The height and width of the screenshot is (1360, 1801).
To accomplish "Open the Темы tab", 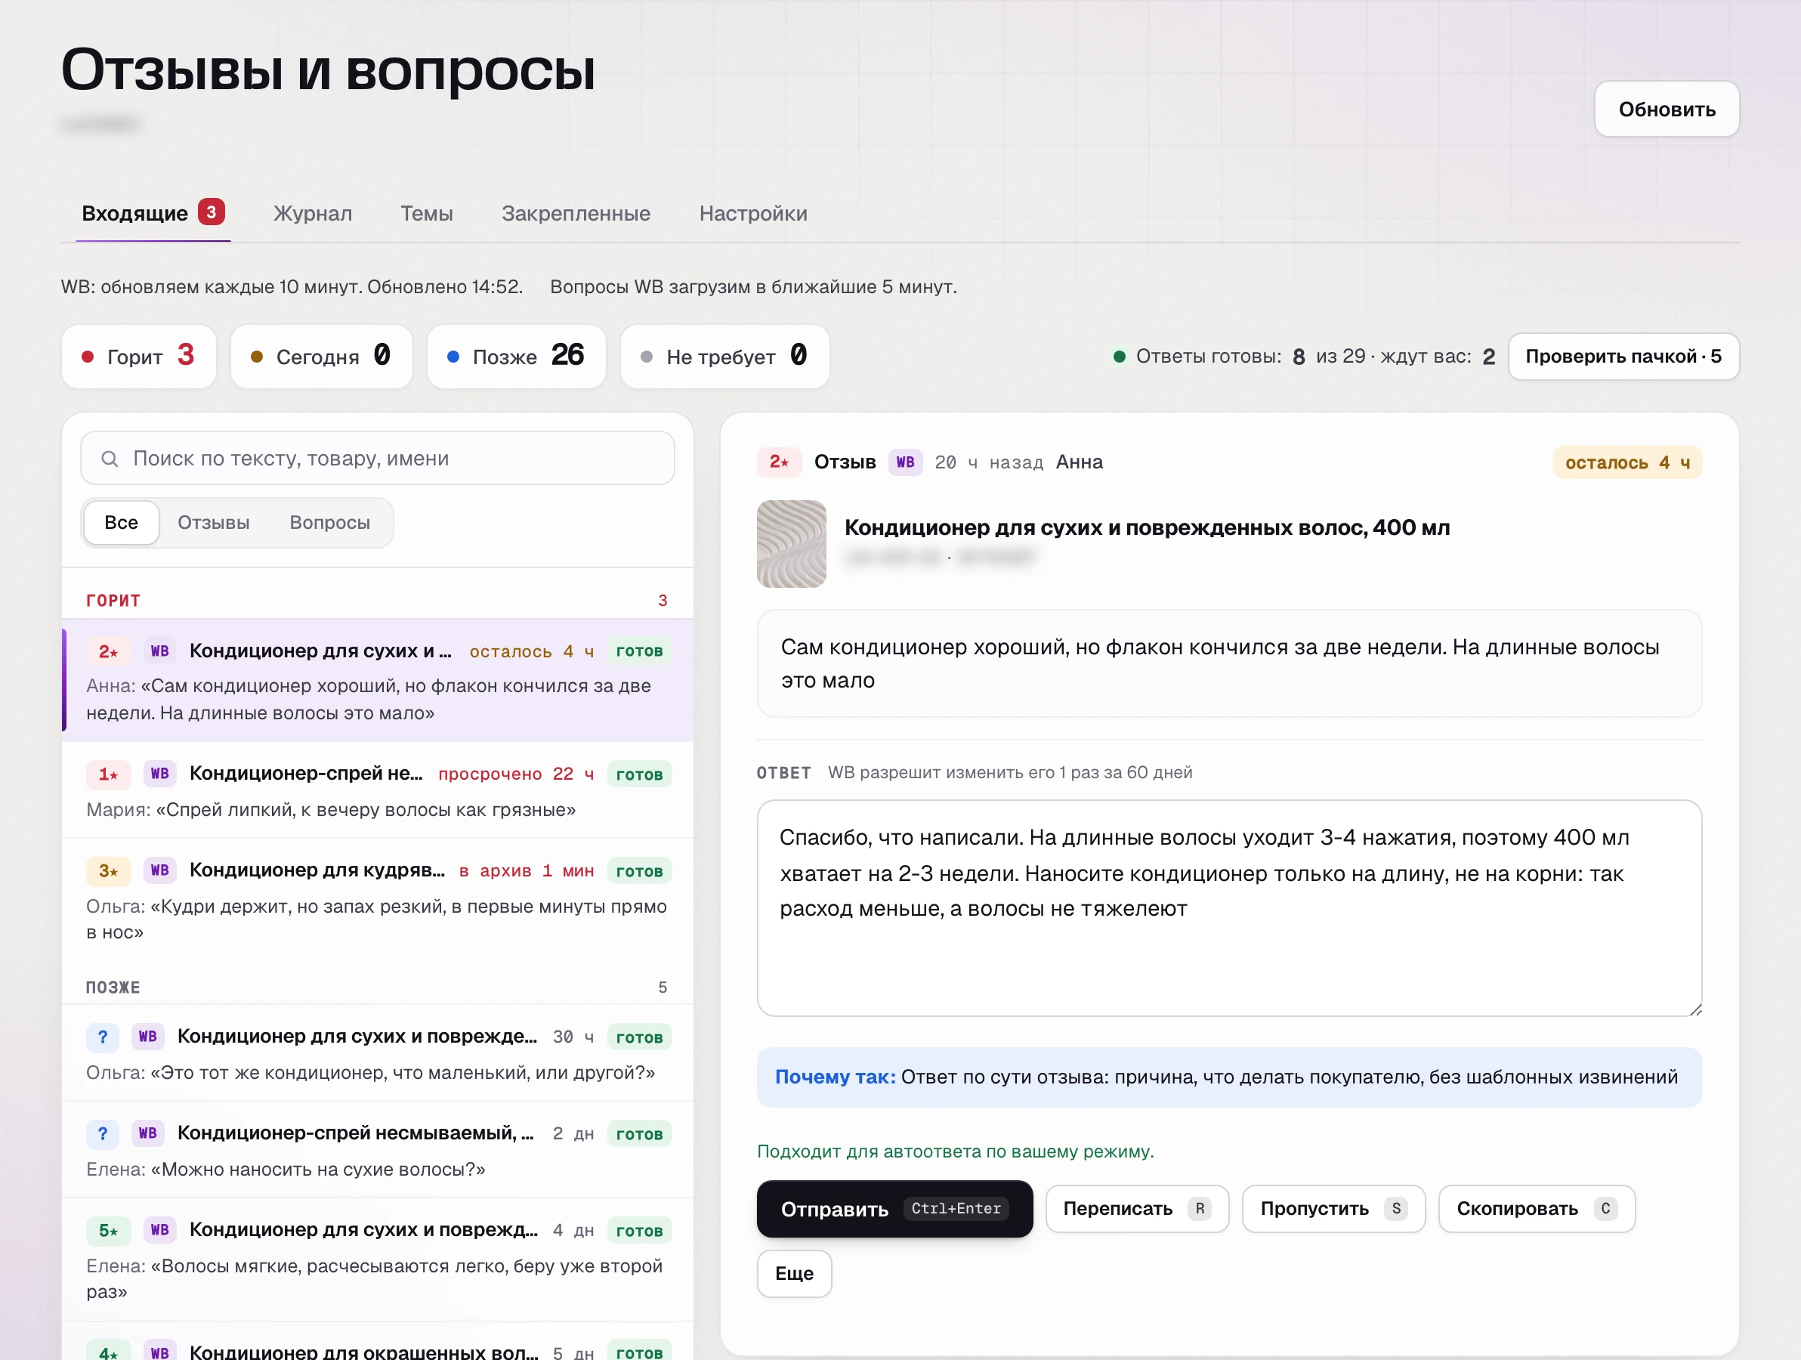I will [x=427, y=213].
